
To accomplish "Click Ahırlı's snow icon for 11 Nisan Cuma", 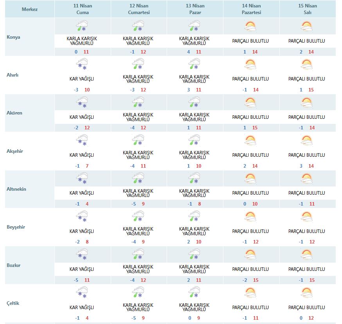I will (x=82, y=64).
